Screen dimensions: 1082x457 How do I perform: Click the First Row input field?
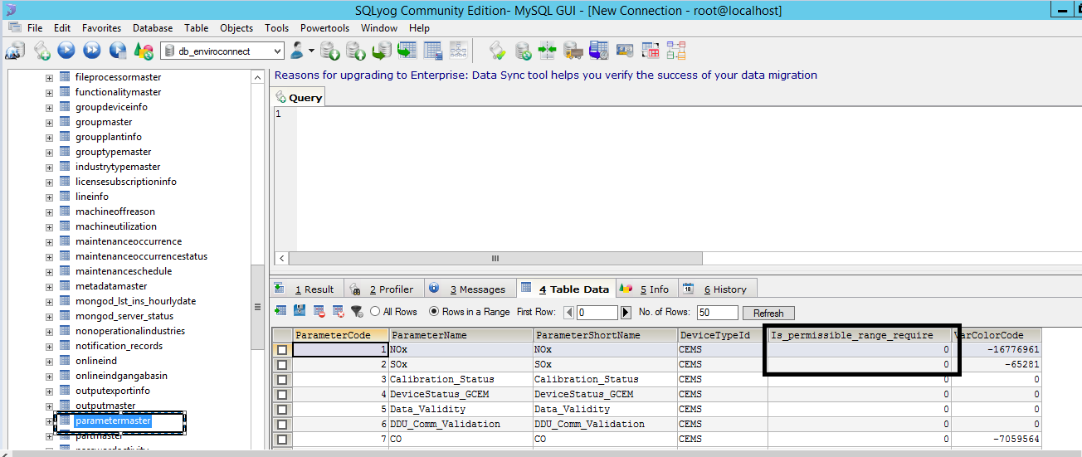tap(597, 313)
